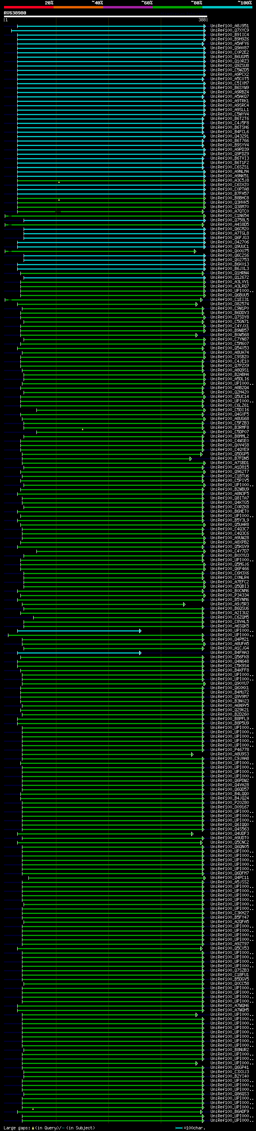Click the UniRef100_Q54X53 label
256x1131 pixels.
pyautogui.click(x=229, y=348)
